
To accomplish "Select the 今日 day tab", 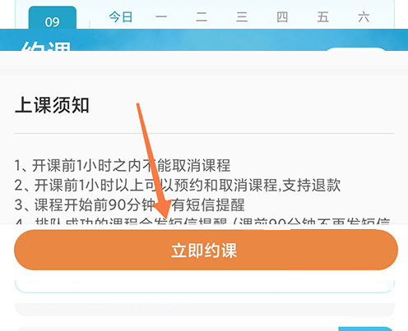I will coord(121,17).
